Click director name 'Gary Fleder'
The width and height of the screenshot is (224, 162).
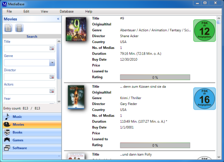point(129,104)
